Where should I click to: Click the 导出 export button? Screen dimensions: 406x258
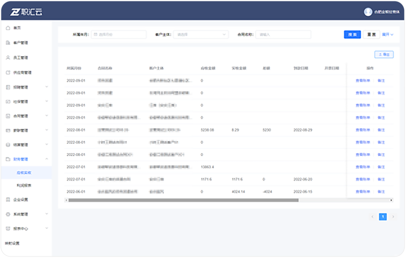(x=384, y=55)
